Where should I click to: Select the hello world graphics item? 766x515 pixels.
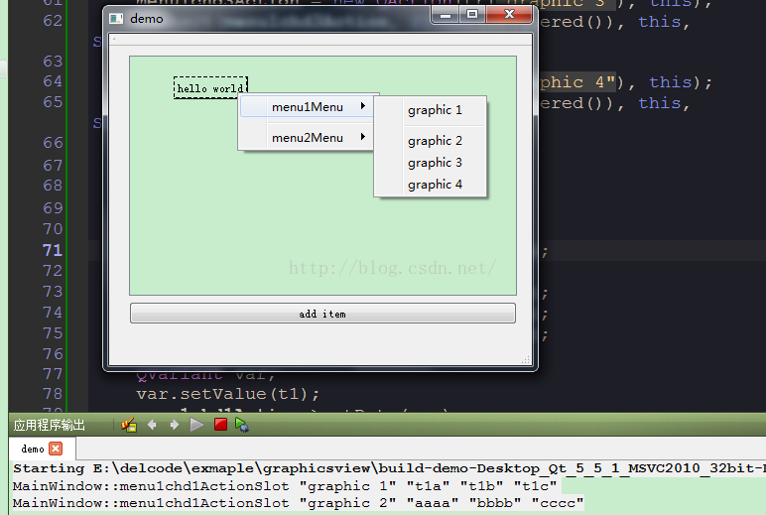(x=210, y=88)
